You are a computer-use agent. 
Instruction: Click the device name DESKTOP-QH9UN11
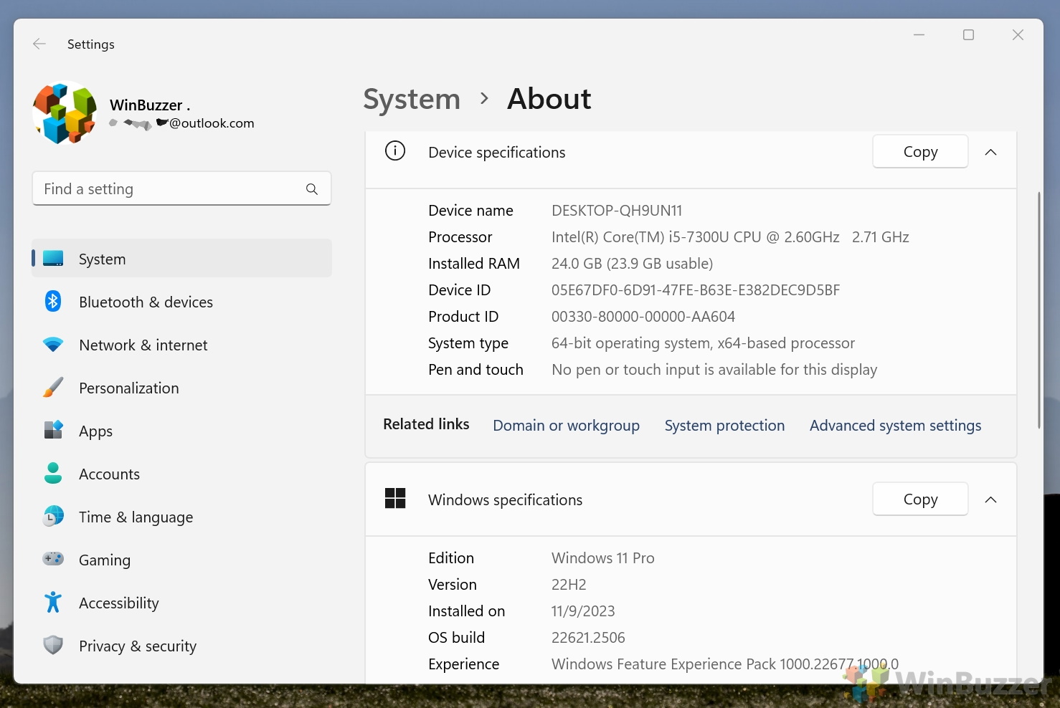617,211
